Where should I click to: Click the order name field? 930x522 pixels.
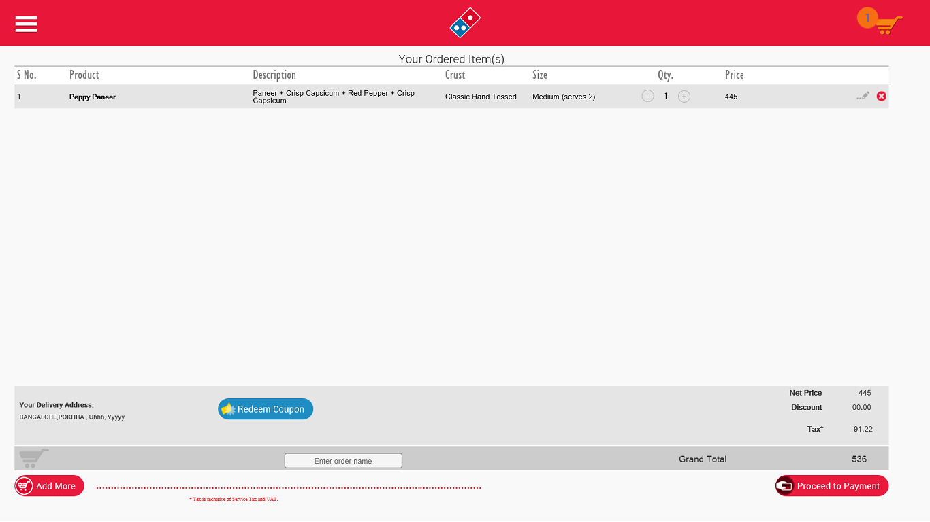click(x=343, y=461)
